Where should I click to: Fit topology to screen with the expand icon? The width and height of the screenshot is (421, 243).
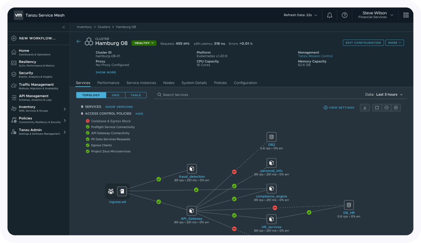pyautogui.click(x=377, y=108)
